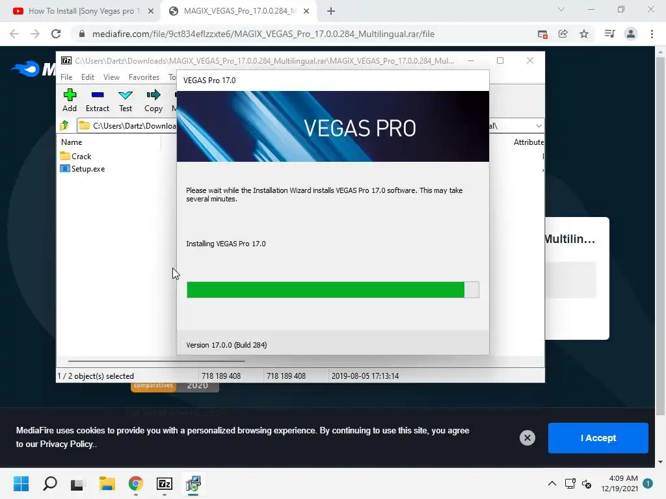Image resolution: width=666 pixels, height=499 pixels.
Task: Click the Copy toolbar icon in 7-Zip
Action: click(153, 100)
